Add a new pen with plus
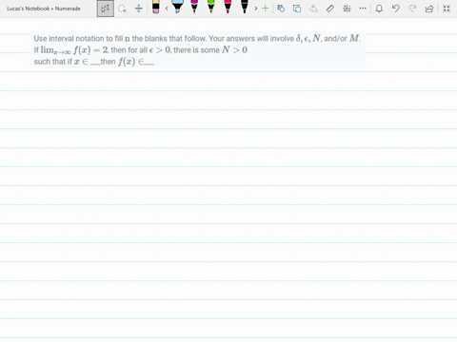Screen dimensions: 457x342 (266, 9)
